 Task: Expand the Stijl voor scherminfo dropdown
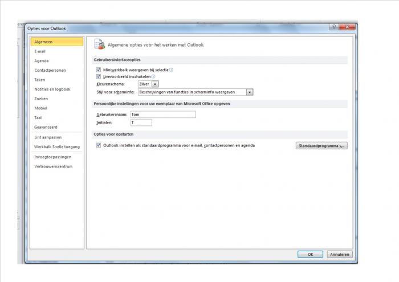point(250,92)
